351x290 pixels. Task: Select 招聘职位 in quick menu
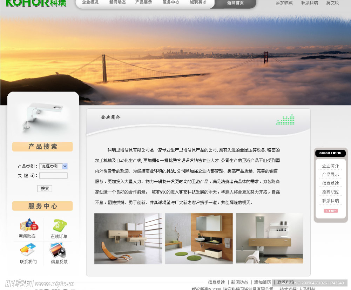point(330,192)
